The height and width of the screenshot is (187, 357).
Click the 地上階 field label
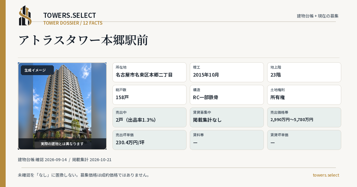point(276,67)
